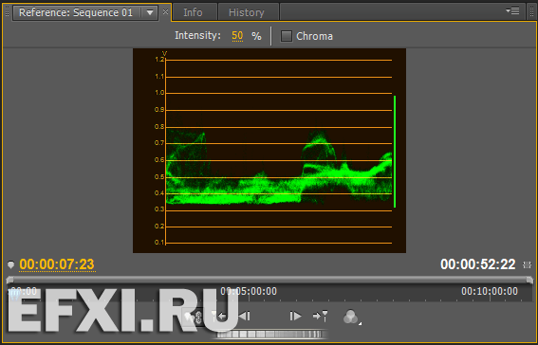
Task: Switch to the History tab
Action: (247, 12)
